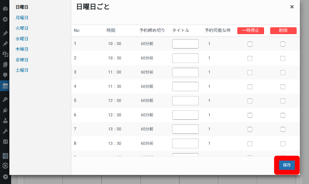
Task: Click the title input for 13:30 slot
Action: tap(185, 143)
